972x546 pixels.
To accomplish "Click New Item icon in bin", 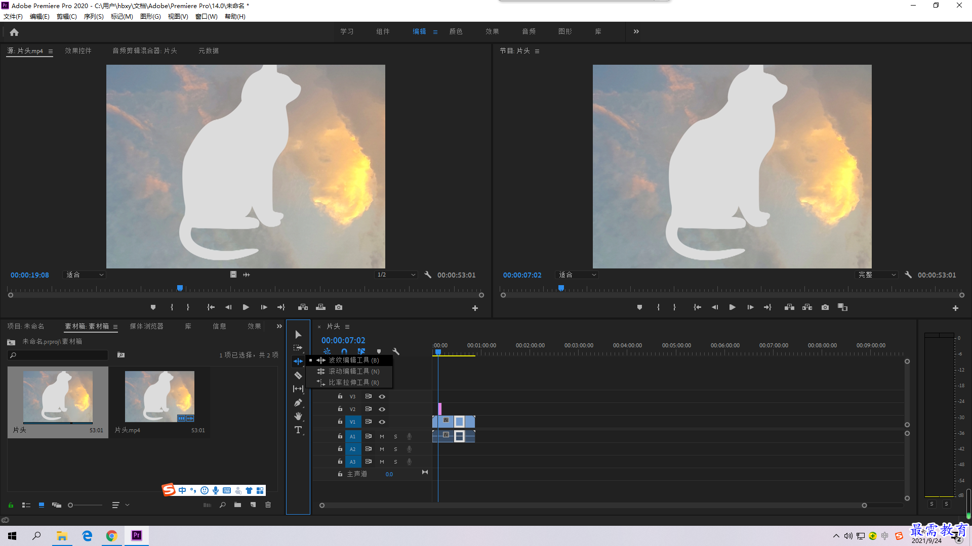I will click(253, 505).
